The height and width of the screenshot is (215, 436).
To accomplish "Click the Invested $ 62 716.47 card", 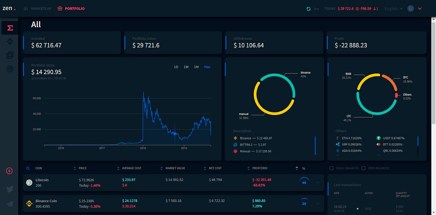I will click(x=72, y=43).
